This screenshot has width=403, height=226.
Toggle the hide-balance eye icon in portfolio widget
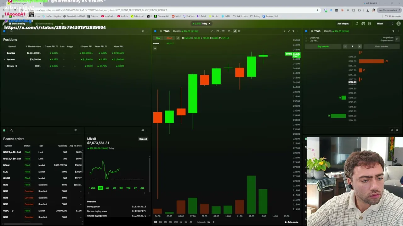tap(142, 130)
